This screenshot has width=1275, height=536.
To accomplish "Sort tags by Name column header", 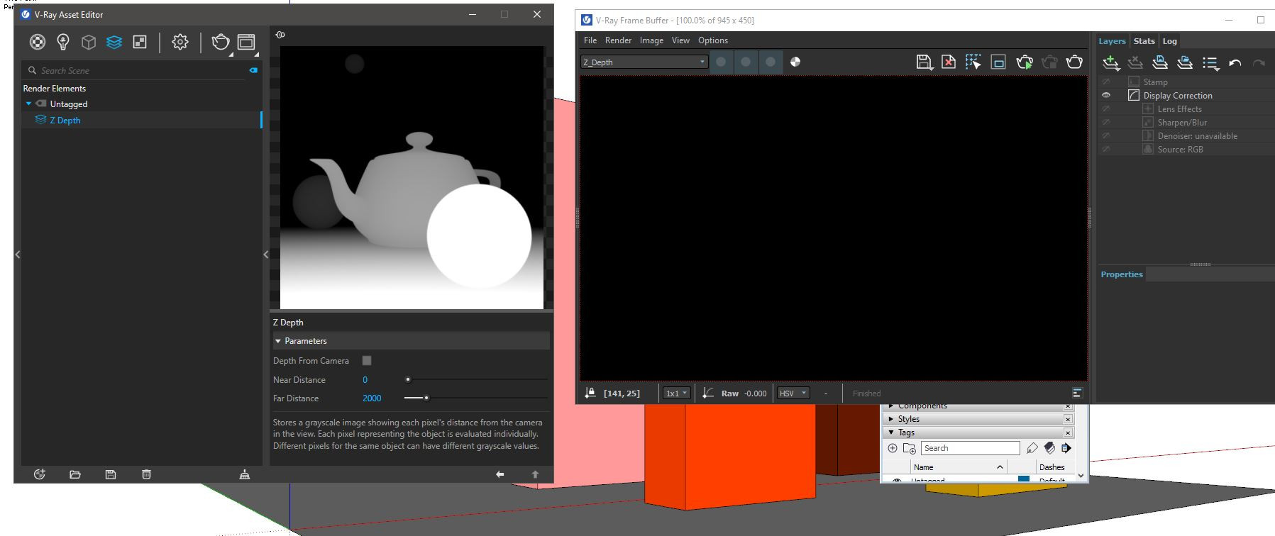I will click(x=959, y=467).
